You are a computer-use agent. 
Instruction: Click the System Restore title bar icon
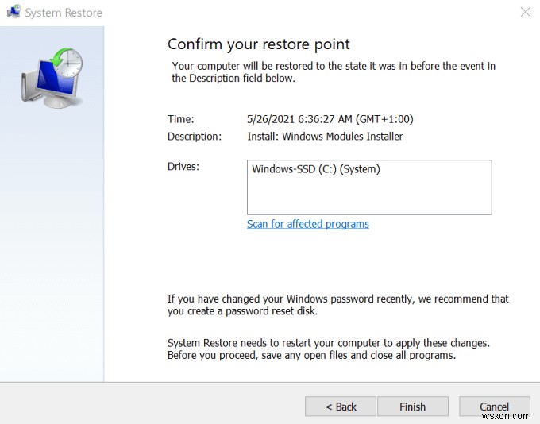click(14, 11)
